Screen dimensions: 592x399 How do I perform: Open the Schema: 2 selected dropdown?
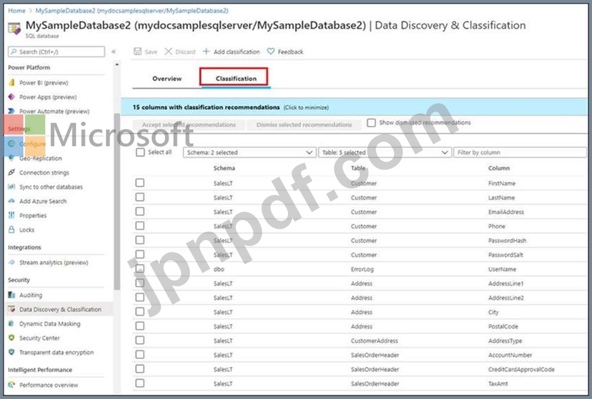point(249,152)
